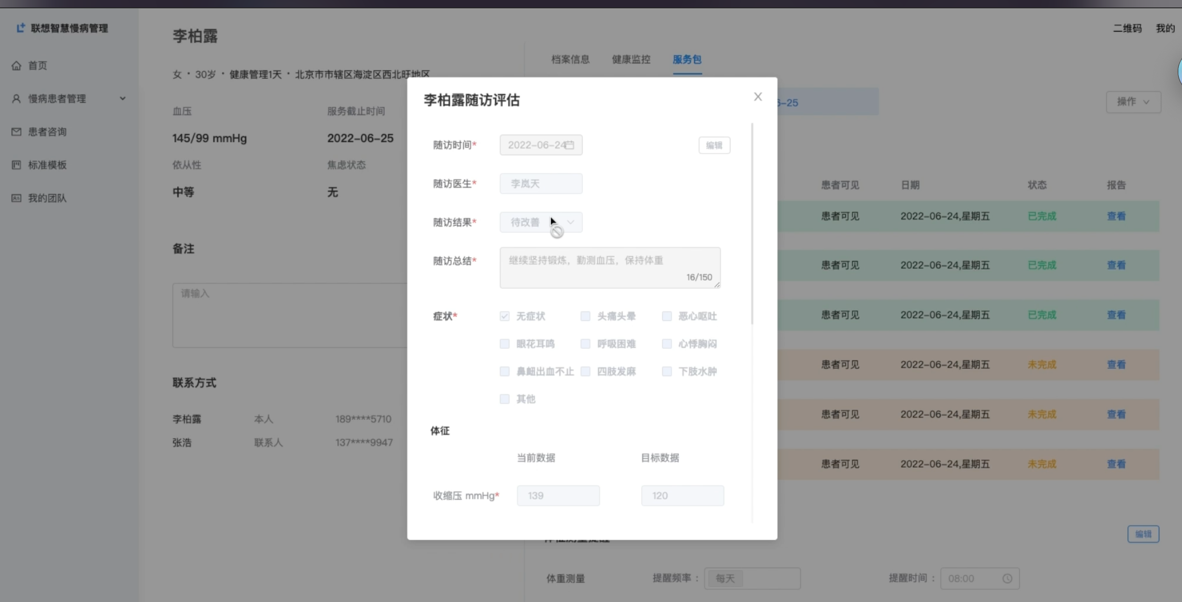Select the 服务包 tab

(687, 59)
